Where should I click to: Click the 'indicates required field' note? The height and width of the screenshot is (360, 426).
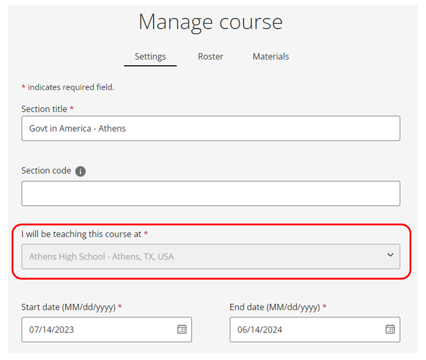coord(71,87)
